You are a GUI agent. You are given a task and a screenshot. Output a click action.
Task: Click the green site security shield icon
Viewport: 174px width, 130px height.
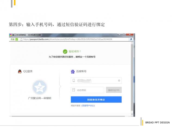point(17,39)
